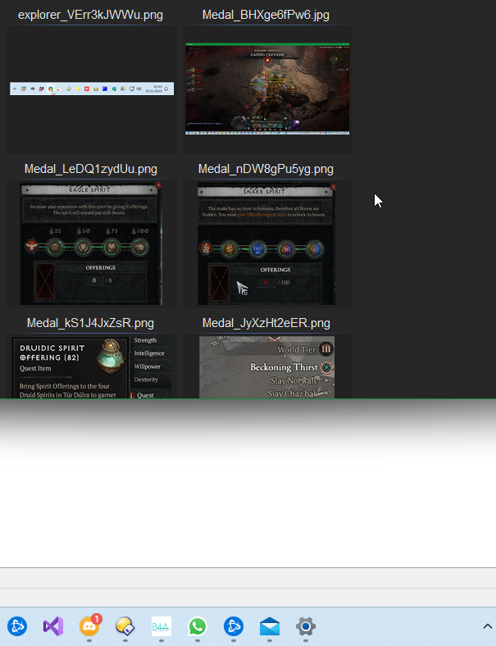Open the Mail app in taskbar
This screenshot has width=496, height=646.
pyautogui.click(x=269, y=627)
